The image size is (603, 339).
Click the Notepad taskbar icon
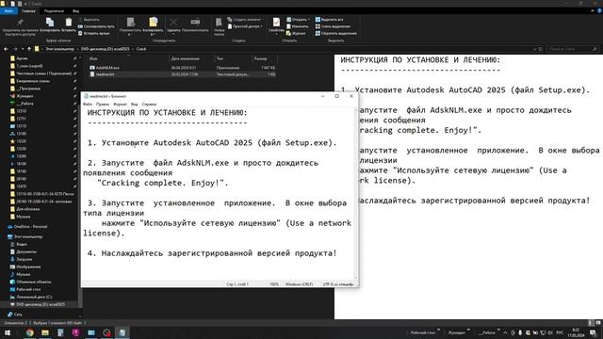(x=122, y=332)
